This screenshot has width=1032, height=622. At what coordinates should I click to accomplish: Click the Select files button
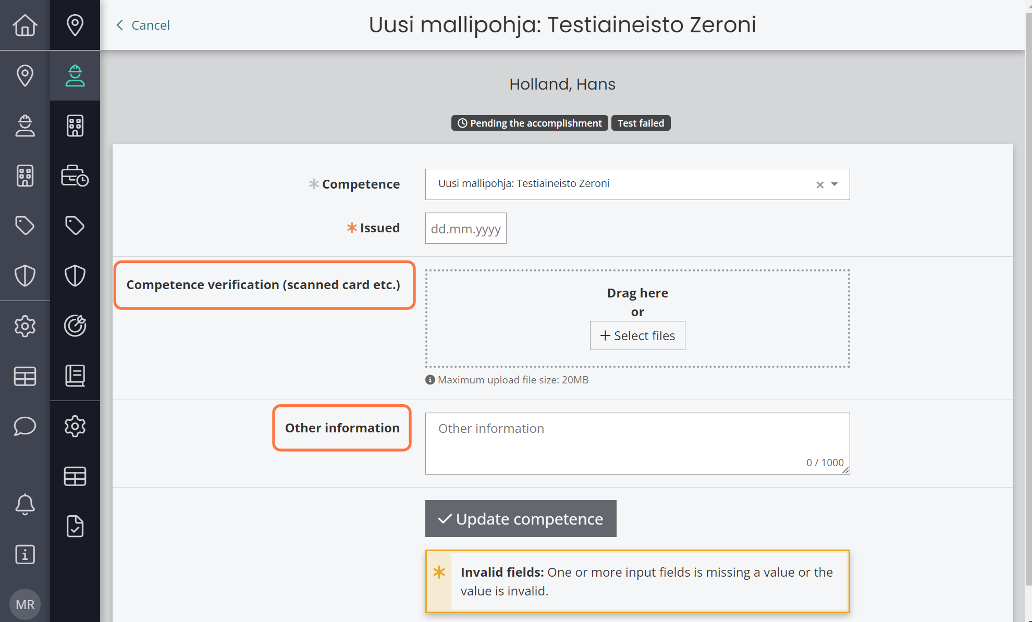tap(637, 335)
